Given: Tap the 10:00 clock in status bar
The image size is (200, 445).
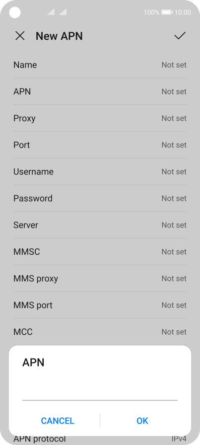Looking at the screenshot, I should pos(183,12).
